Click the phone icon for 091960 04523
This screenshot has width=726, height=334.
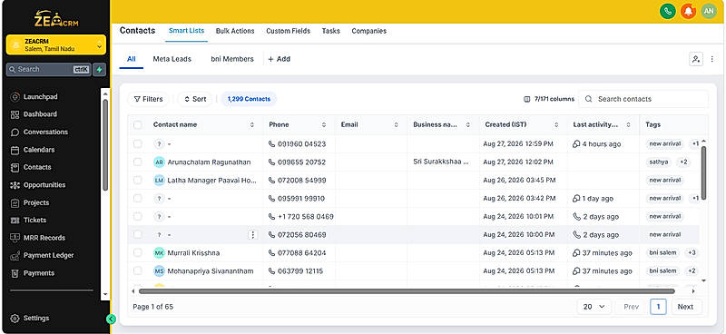tap(271, 144)
